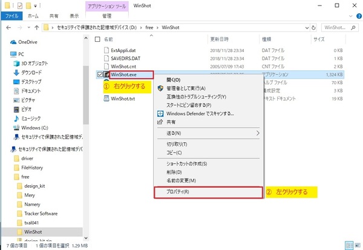Choose 開く(O) from context menu
363x250 pixels.
point(208,80)
